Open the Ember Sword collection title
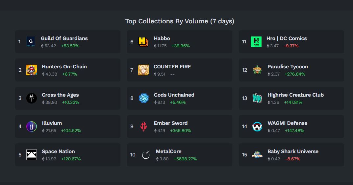The width and height of the screenshot is (353, 185). point(171,123)
